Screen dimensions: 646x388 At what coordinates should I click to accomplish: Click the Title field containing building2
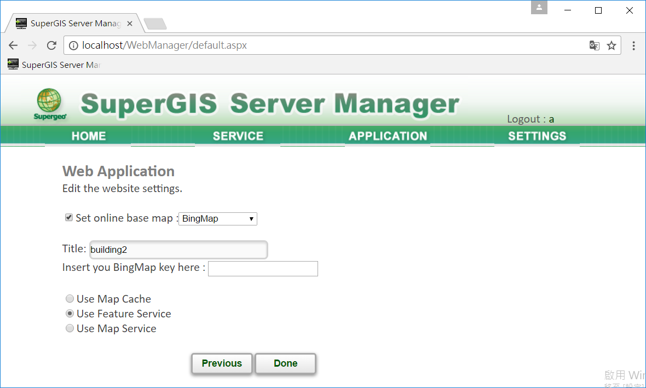pos(178,250)
